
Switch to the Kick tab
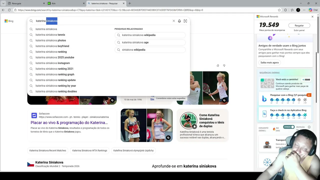(66, 3)
